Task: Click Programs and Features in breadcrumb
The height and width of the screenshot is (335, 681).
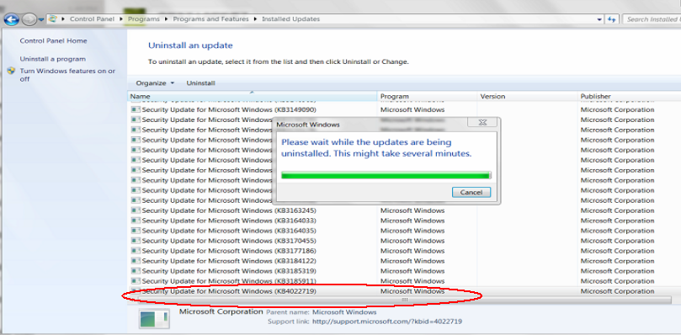Action: pyautogui.click(x=210, y=19)
